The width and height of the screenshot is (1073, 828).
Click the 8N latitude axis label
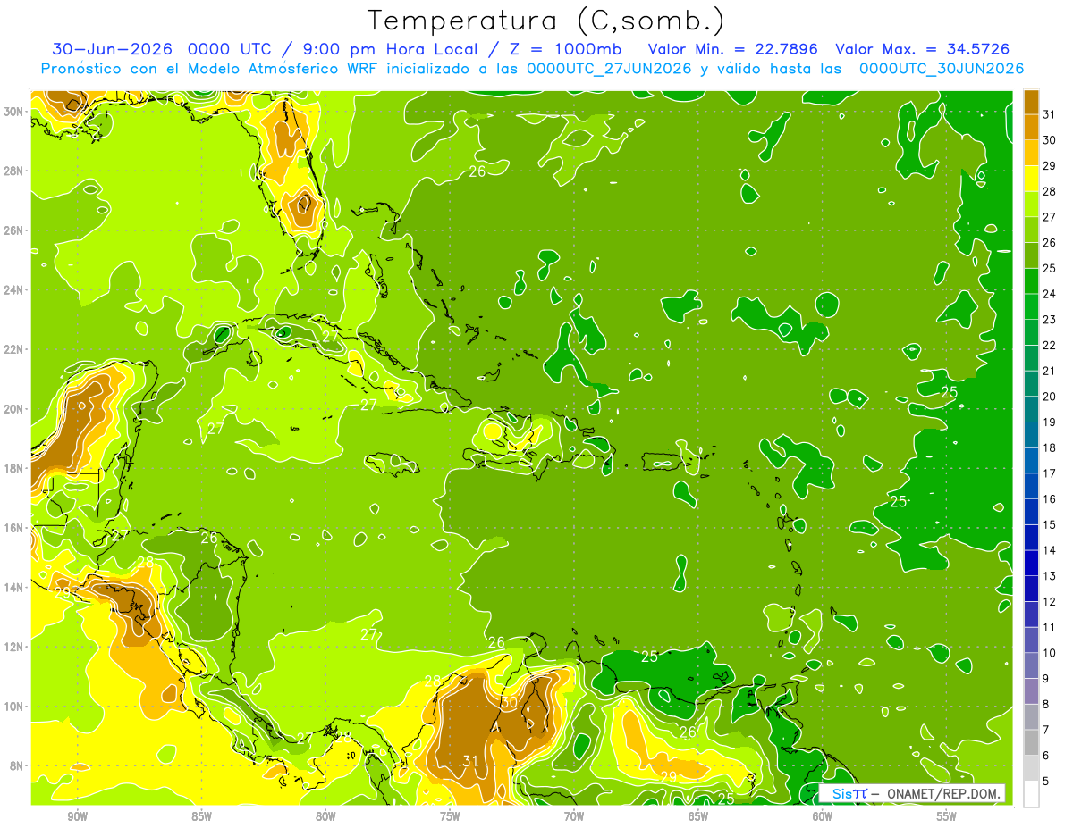click(15, 766)
